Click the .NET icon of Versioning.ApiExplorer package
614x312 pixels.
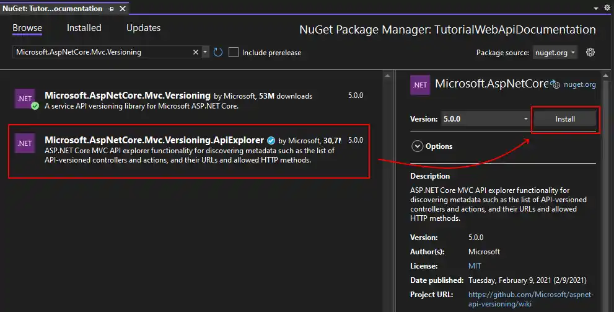25,143
